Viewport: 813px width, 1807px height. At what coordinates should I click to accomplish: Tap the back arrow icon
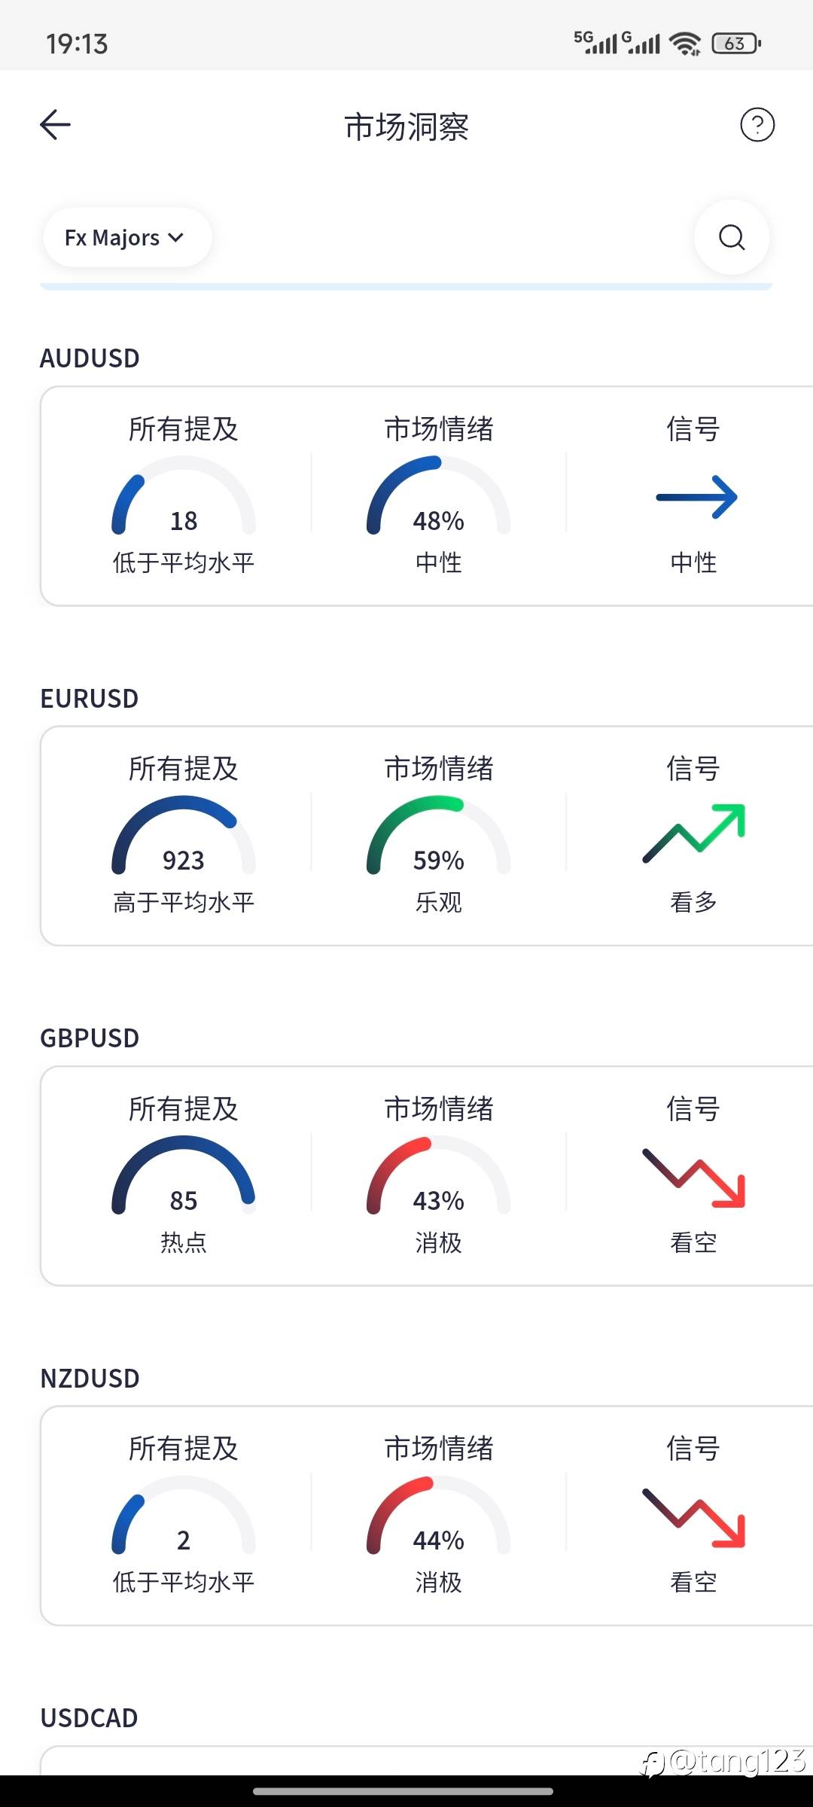(x=55, y=125)
